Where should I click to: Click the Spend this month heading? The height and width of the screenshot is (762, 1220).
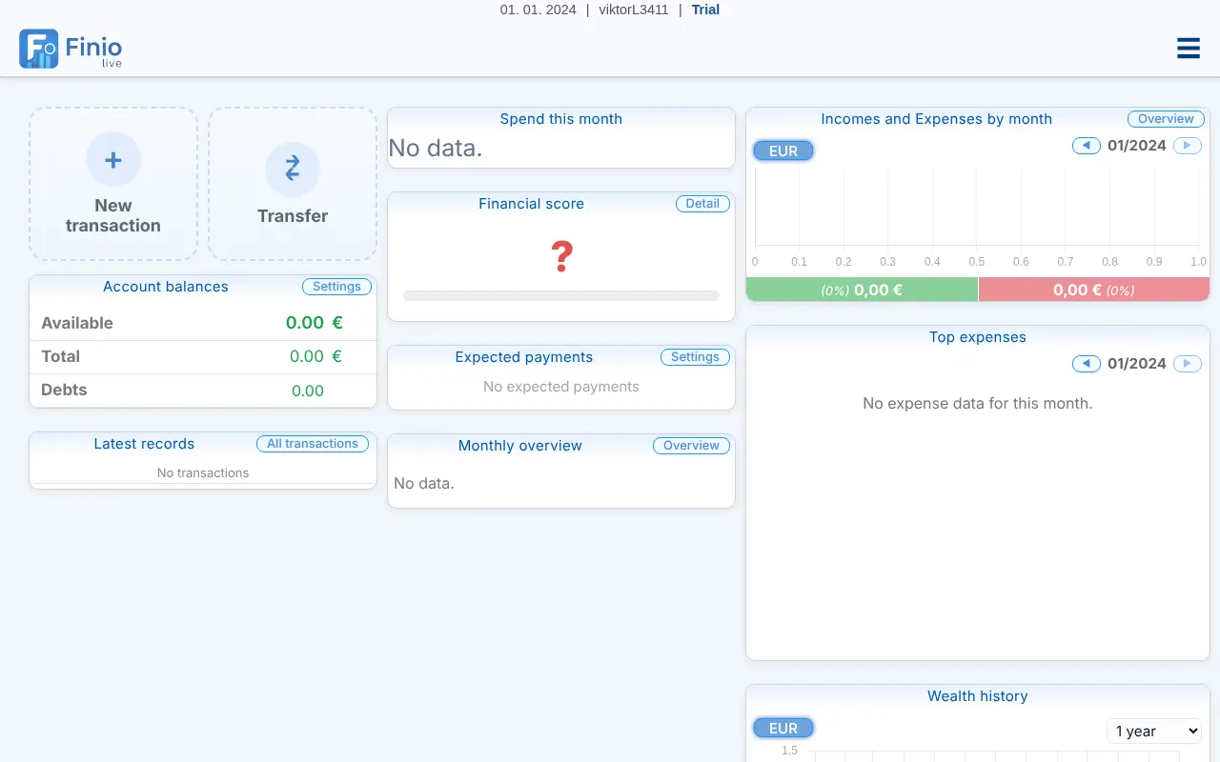pos(561,119)
